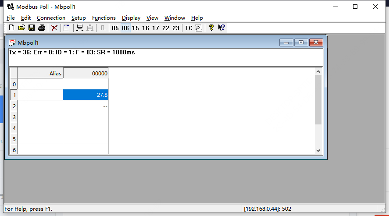Click the Open file folder icon
Viewport: 389px width, 216px height.
point(21,28)
